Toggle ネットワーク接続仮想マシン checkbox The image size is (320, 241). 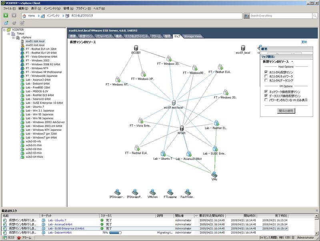266,92
